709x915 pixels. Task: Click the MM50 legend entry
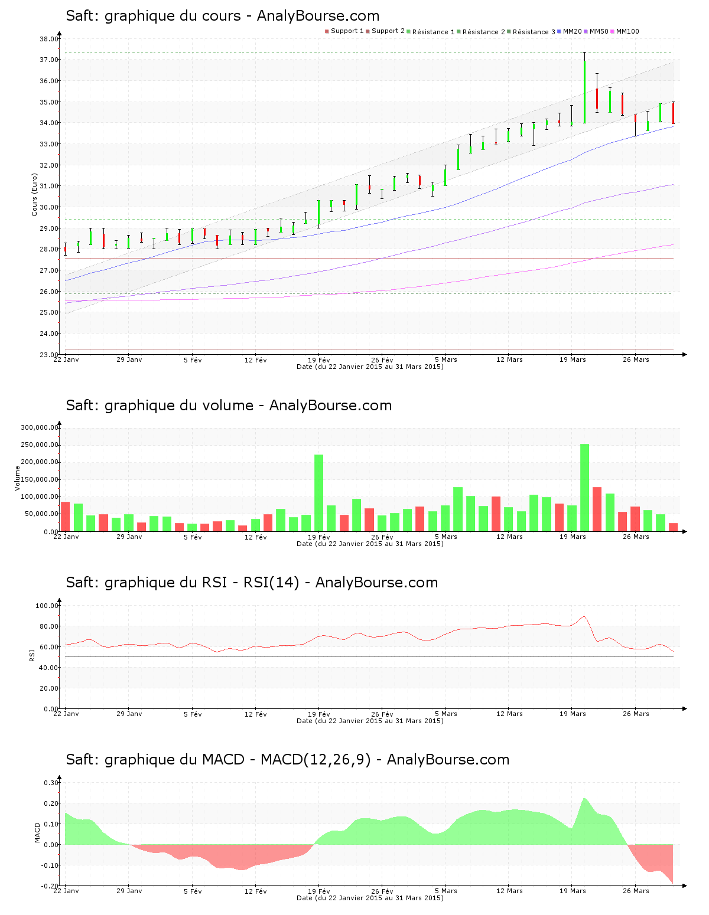(x=596, y=31)
